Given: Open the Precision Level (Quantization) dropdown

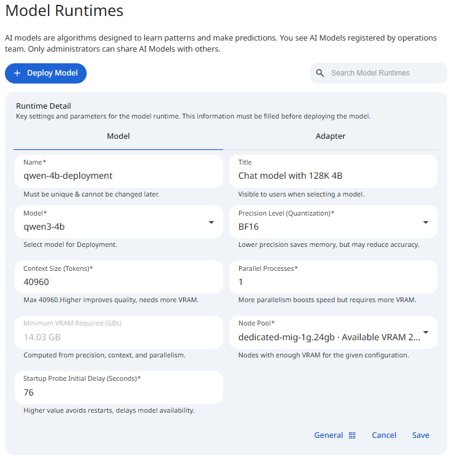Looking at the screenshot, I should coord(425,222).
